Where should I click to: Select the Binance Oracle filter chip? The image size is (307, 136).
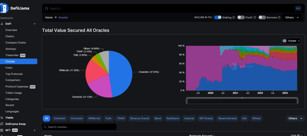(140, 118)
